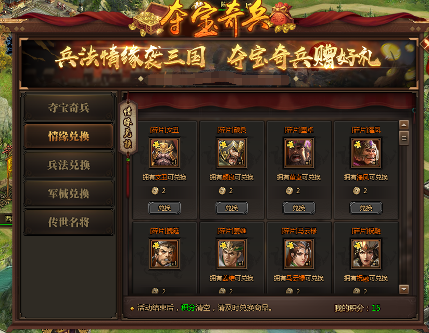Open the 夺宝奇兵 tab
The image size is (429, 333).
tap(69, 108)
